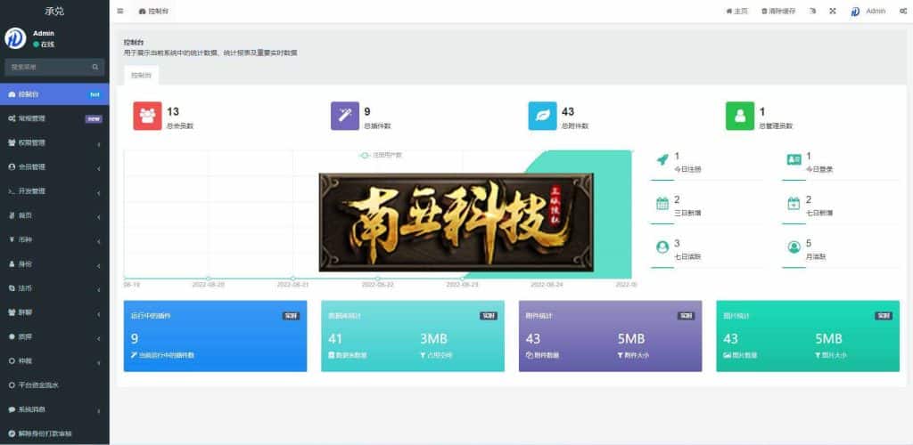The width and height of the screenshot is (913, 445).
Task: Expand the 开发管理 chevron arrow
Action: (98, 193)
